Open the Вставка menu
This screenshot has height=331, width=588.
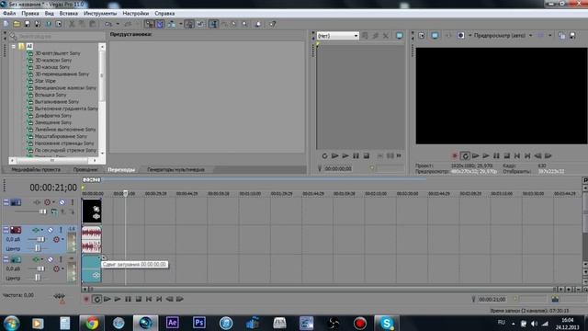[69, 13]
